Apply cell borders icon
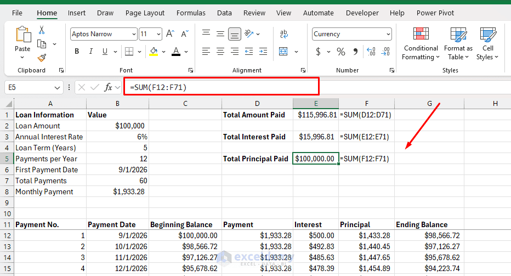This screenshot has height=276, width=511. click(129, 52)
